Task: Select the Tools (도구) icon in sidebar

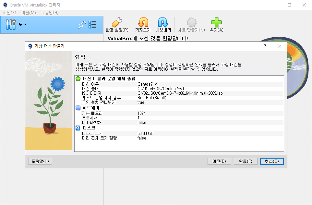Action: 11,24
